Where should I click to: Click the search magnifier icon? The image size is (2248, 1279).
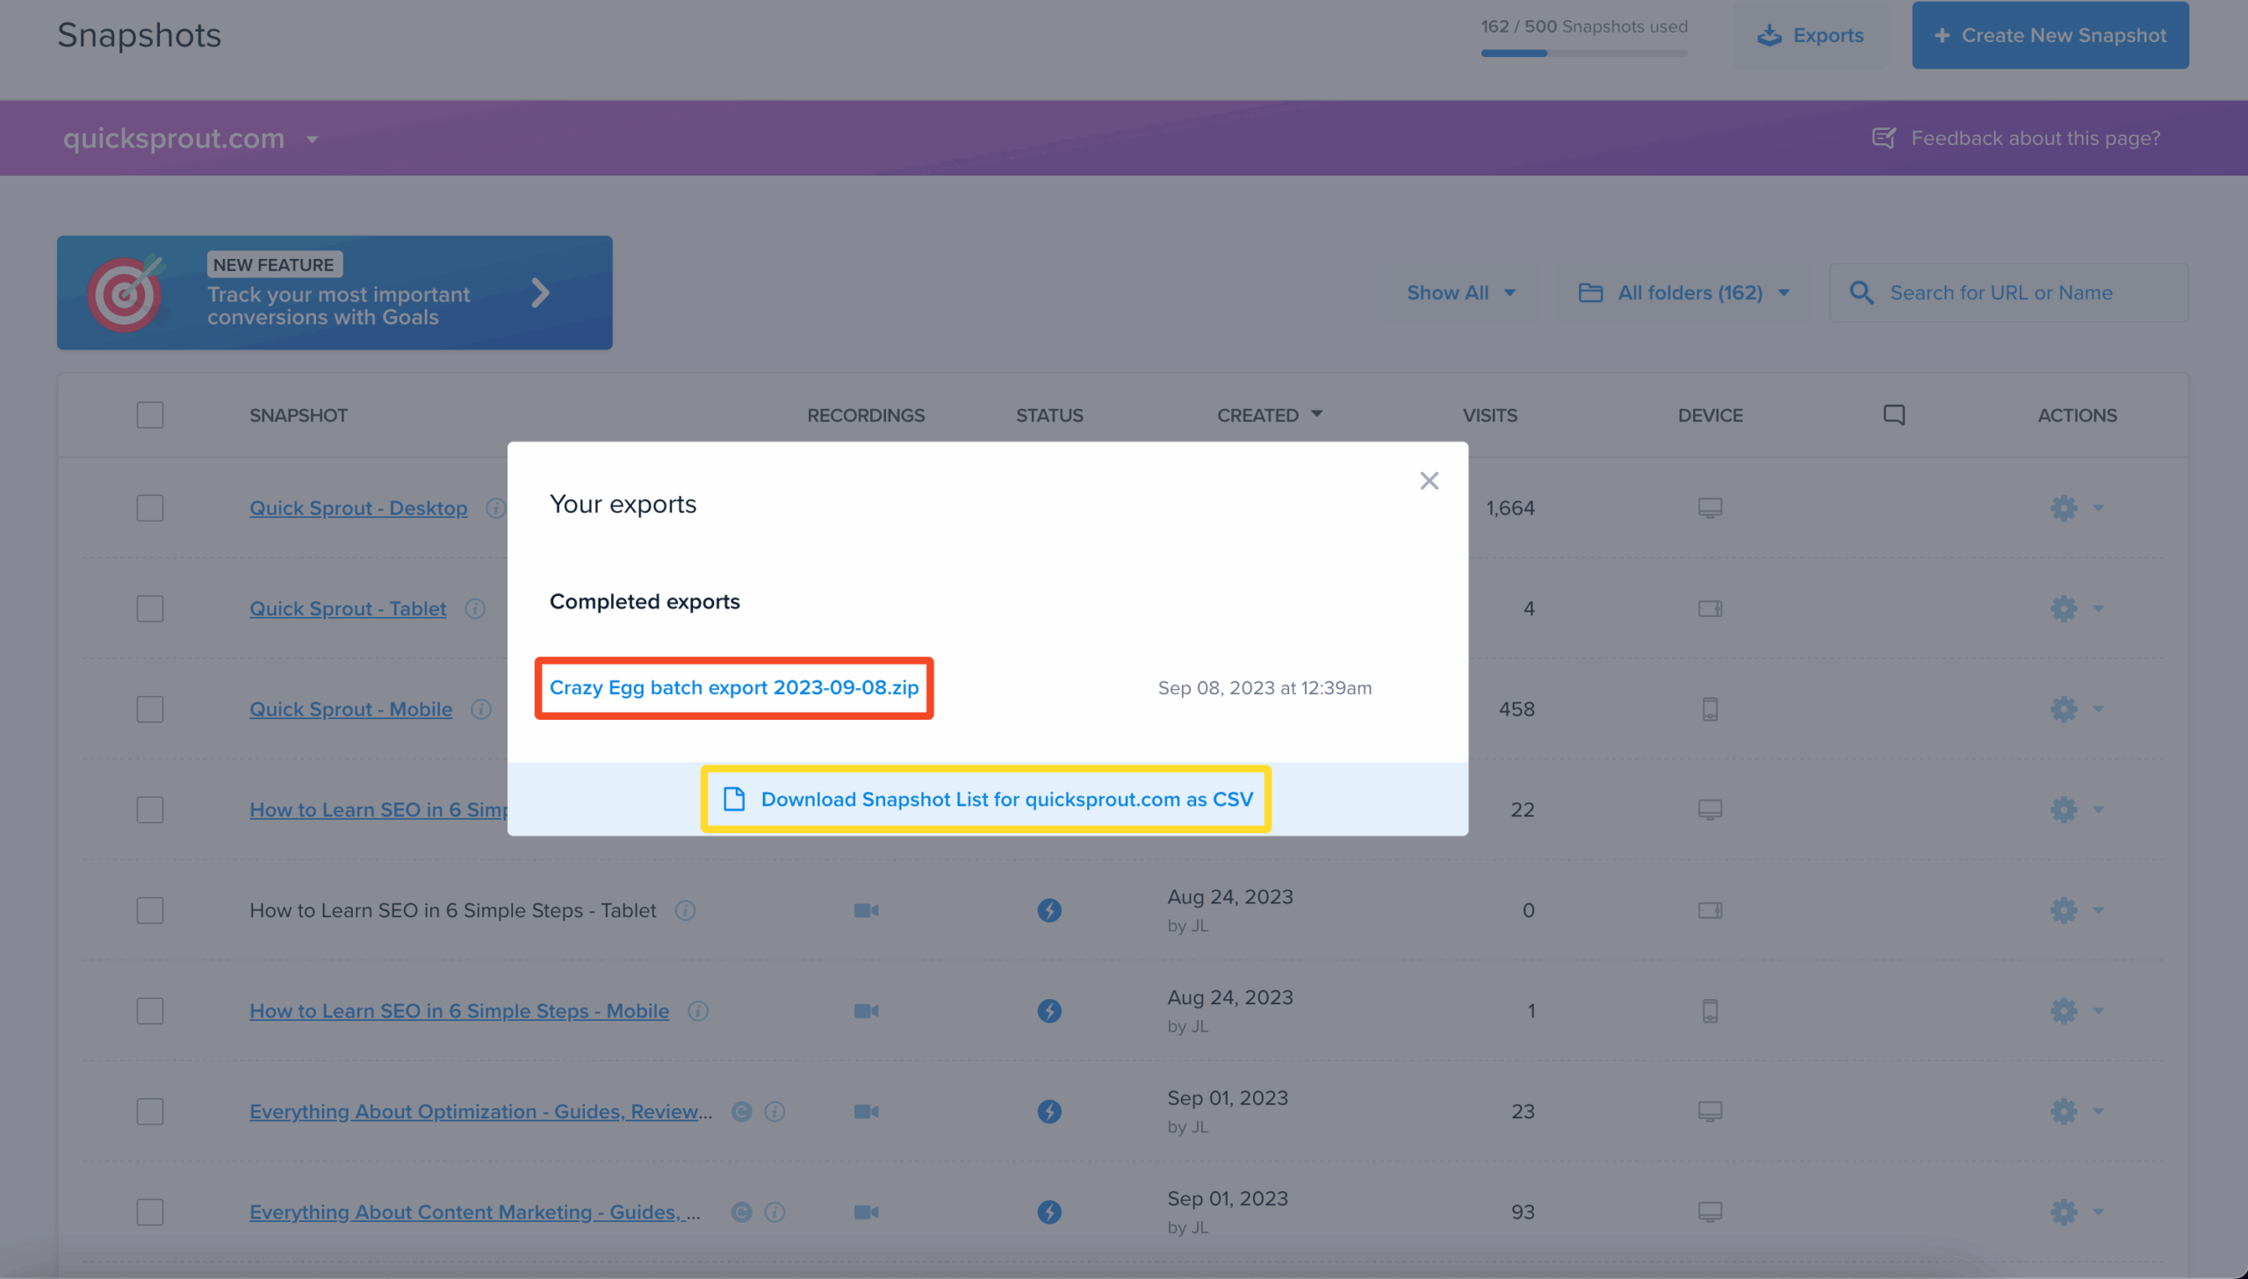click(x=1861, y=293)
